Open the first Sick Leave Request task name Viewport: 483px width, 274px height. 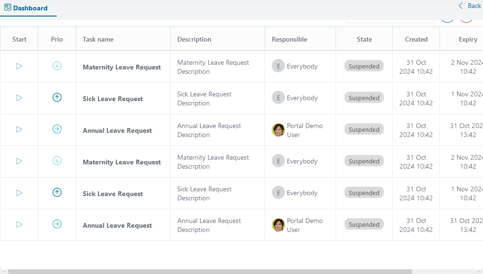point(112,99)
